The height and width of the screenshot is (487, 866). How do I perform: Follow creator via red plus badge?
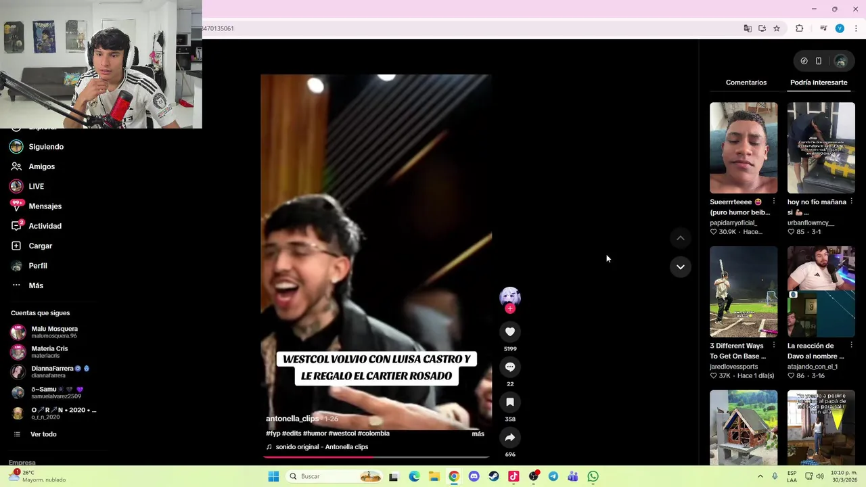510,308
